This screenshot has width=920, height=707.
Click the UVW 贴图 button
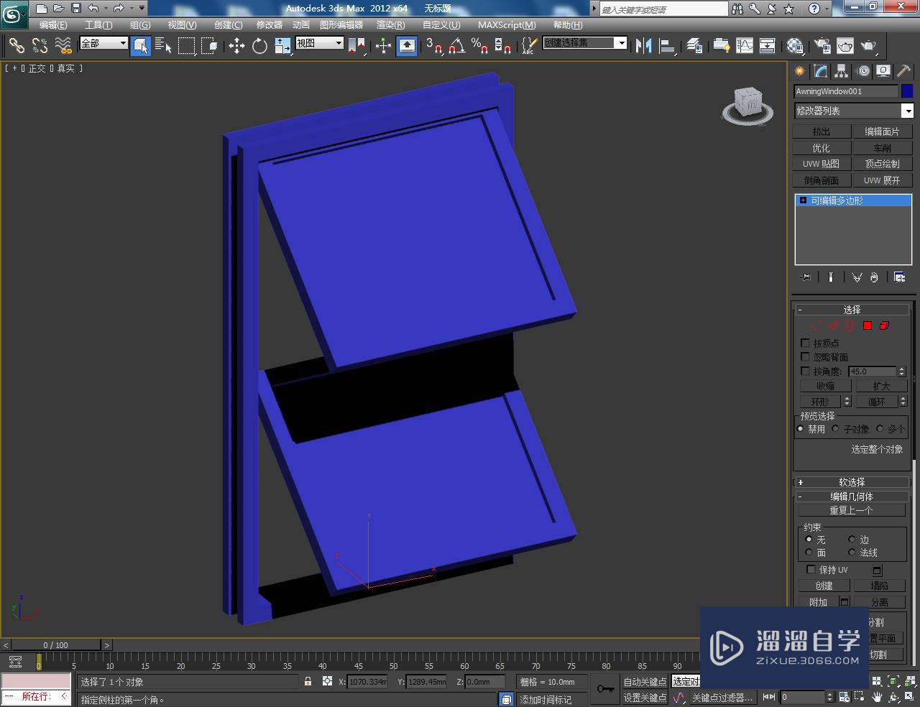(x=822, y=165)
